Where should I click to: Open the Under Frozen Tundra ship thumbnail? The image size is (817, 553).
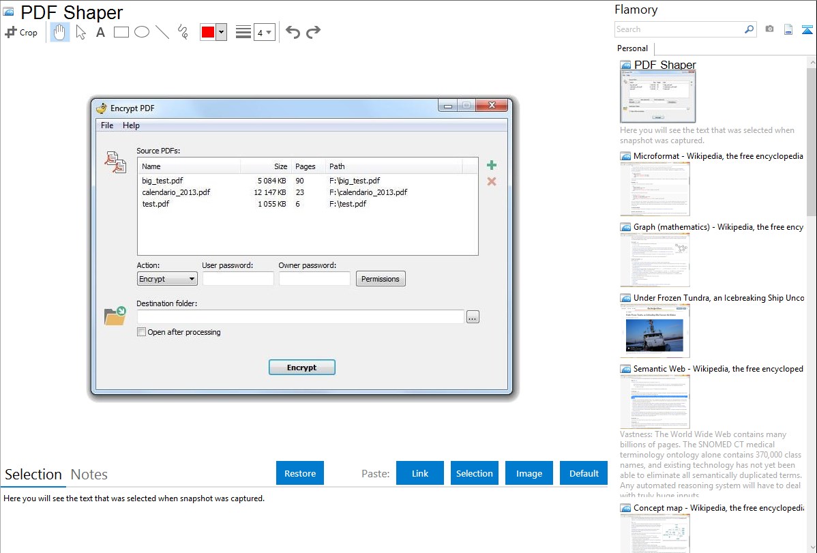coord(655,331)
